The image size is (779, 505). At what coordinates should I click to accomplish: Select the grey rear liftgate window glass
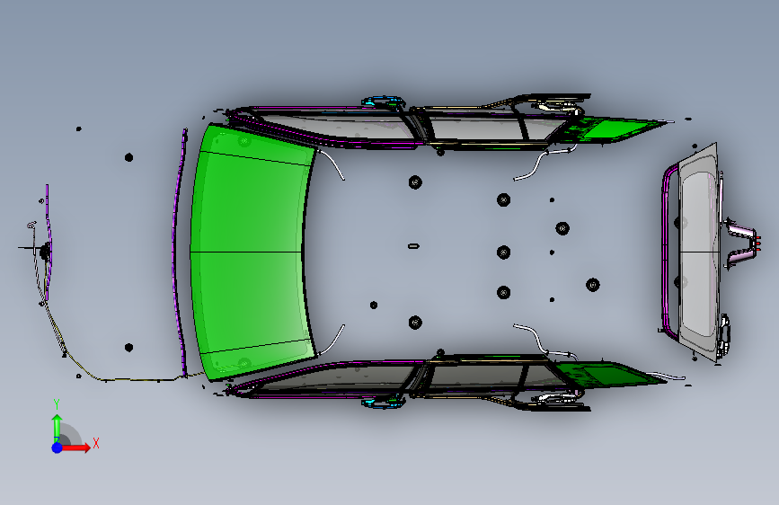[697, 252]
